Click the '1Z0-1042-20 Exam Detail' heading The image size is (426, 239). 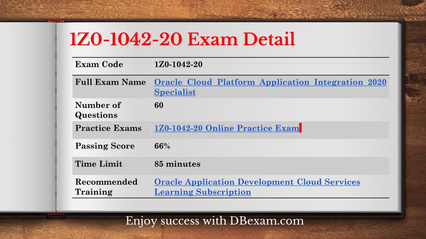182,39
